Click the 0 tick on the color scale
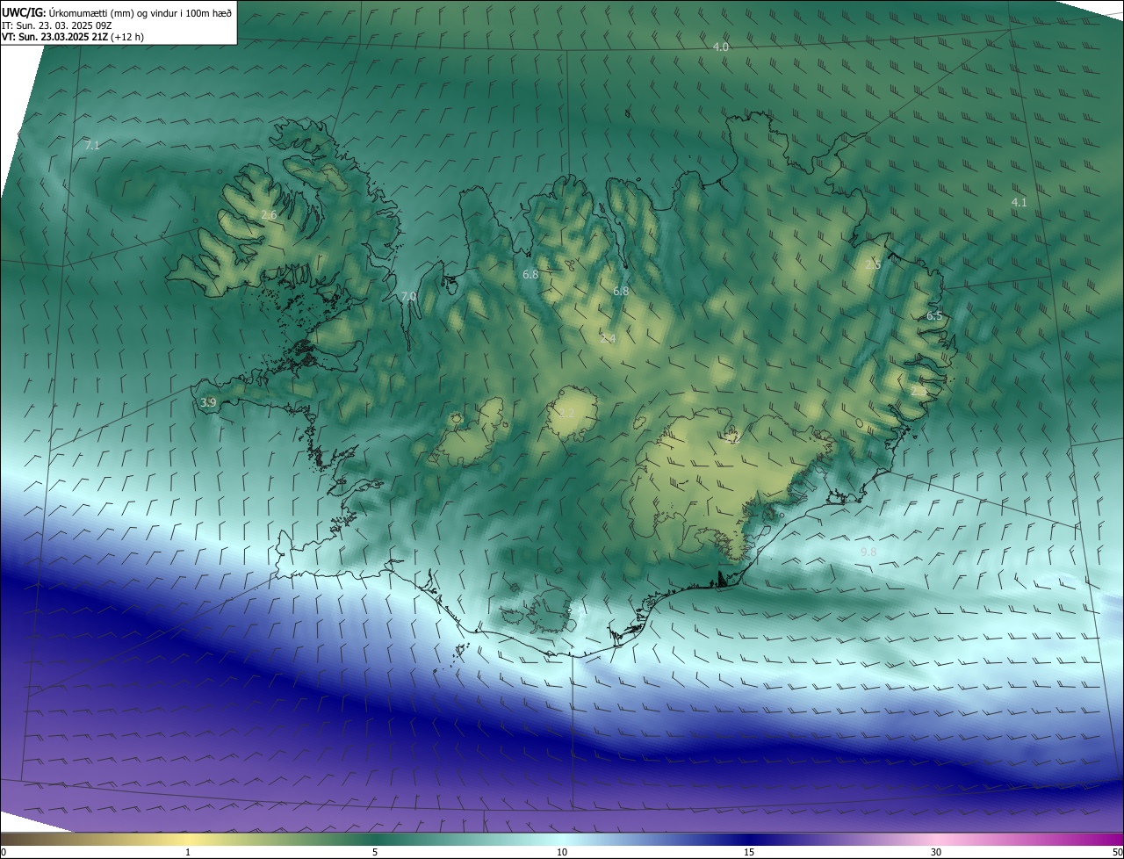1124x859 pixels. click(4, 852)
